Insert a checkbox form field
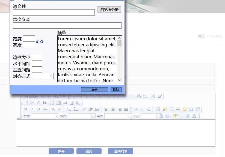 pyautogui.click(x=32, y=103)
